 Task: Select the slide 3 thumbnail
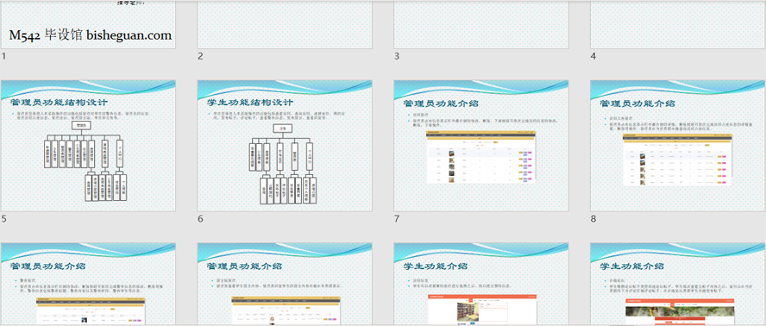click(x=481, y=24)
